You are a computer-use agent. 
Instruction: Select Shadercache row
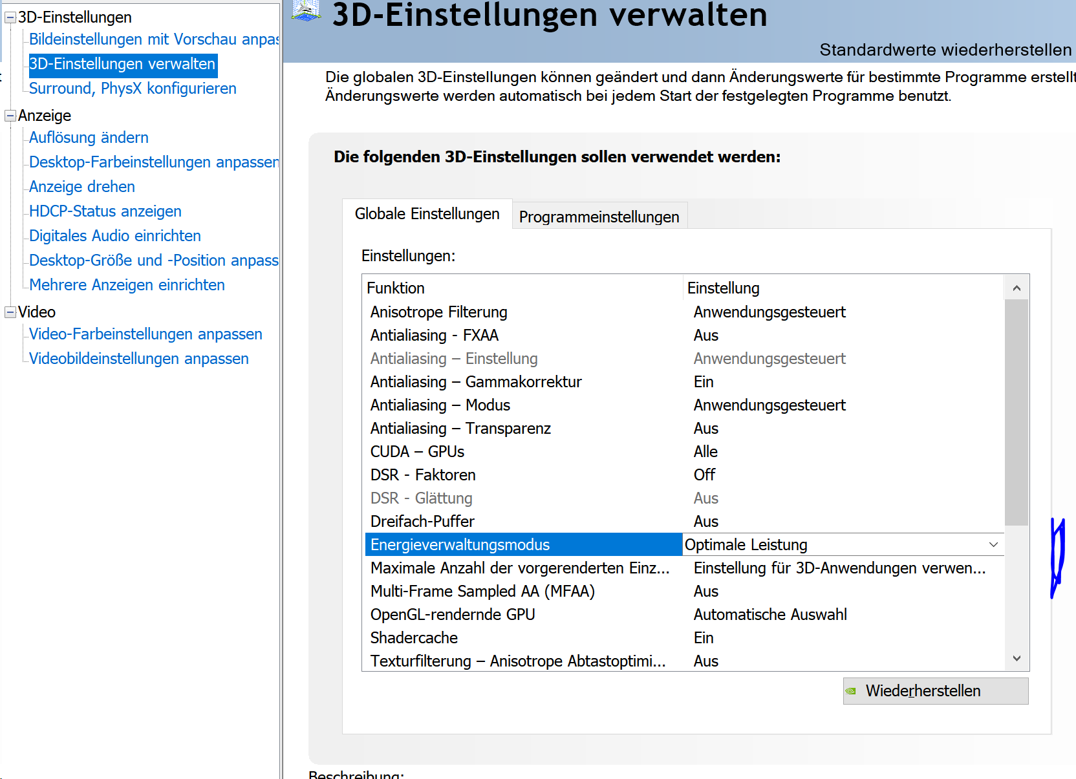click(x=684, y=638)
